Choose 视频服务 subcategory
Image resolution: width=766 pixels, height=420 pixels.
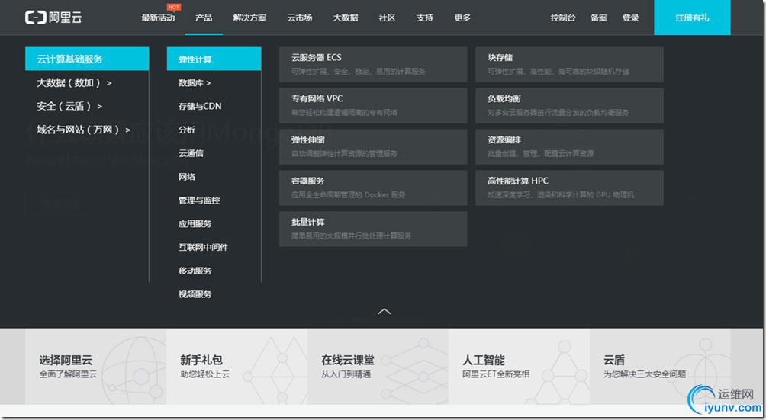point(195,294)
